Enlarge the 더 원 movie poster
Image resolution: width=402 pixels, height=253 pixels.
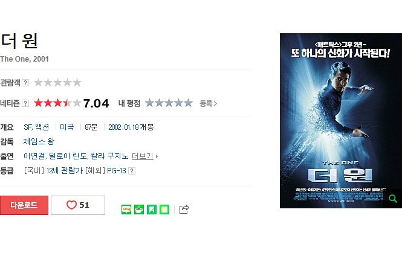click(x=341, y=121)
